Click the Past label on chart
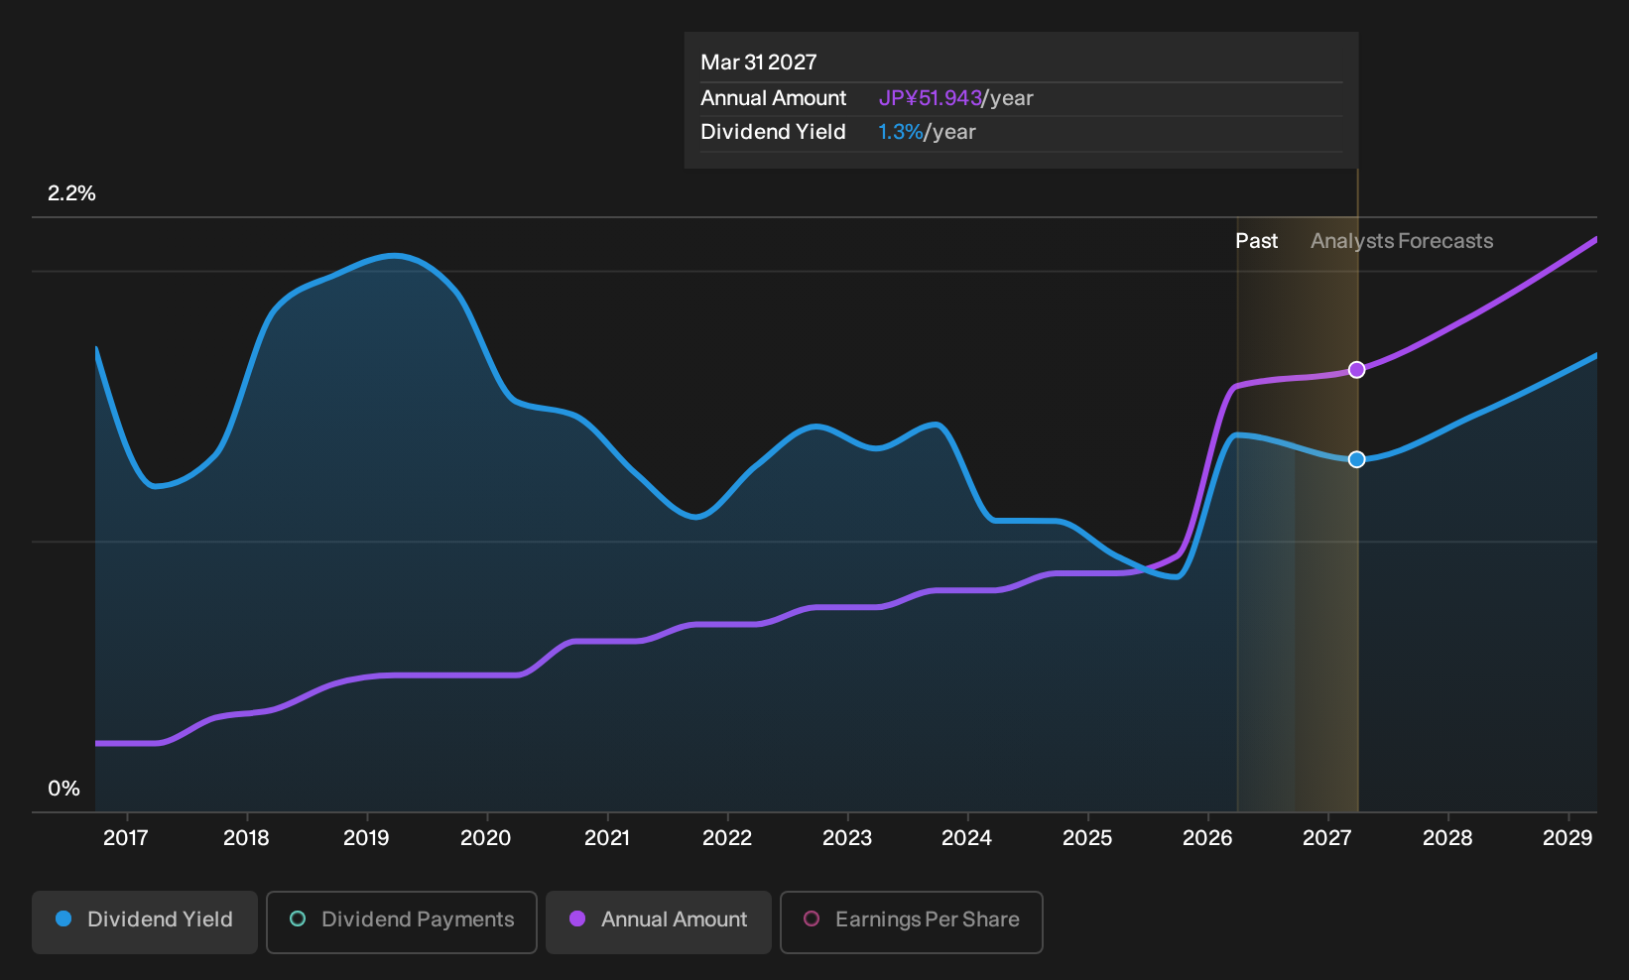This screenshot has height=980, width=1629. pyautogui.click(x=1256, y=241)
